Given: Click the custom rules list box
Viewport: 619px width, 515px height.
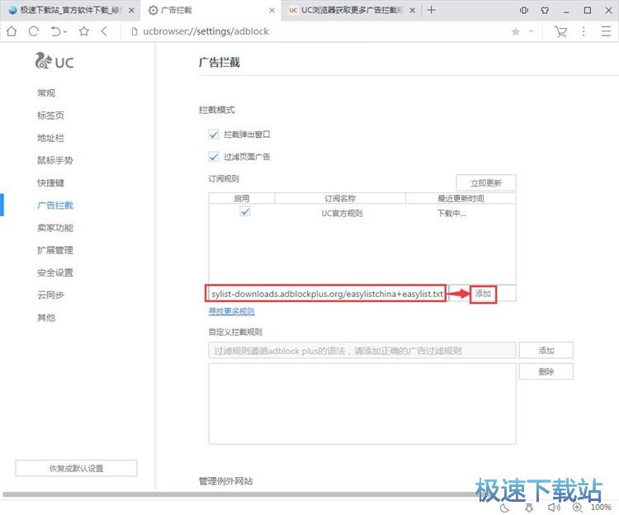Looking at the screenshot, I should click(x=362, y=404).
